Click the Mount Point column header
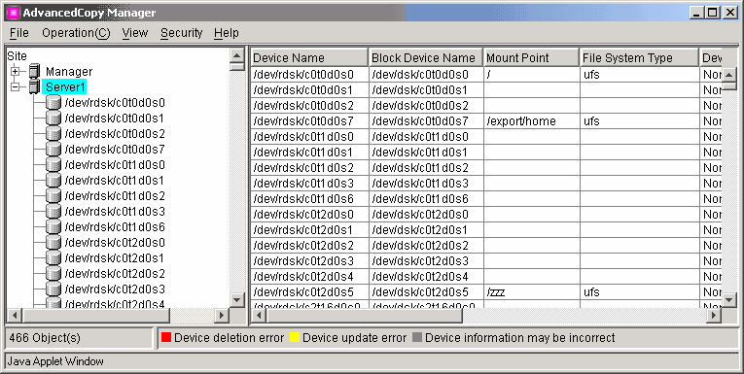The width and height of the screenshot is (744, 374). tap(531, 58)
